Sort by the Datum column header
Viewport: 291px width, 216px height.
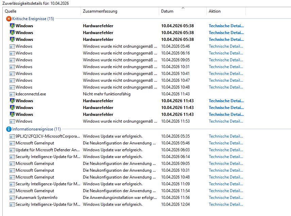(183, 11)
